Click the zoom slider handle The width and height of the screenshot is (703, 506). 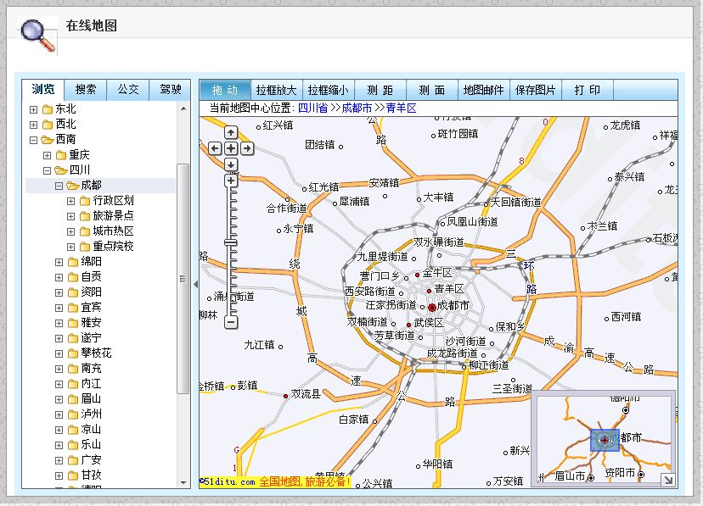(231, 242)
